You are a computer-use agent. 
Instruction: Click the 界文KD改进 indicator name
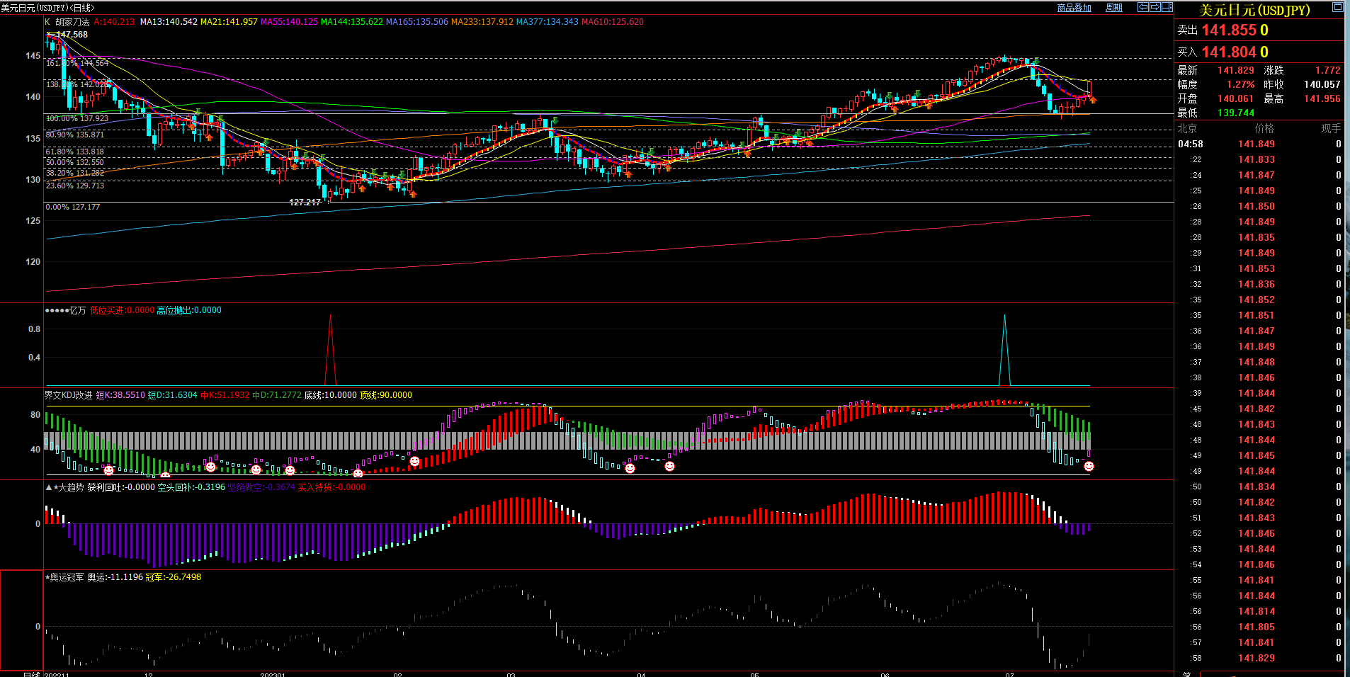[x=68, y=395]
